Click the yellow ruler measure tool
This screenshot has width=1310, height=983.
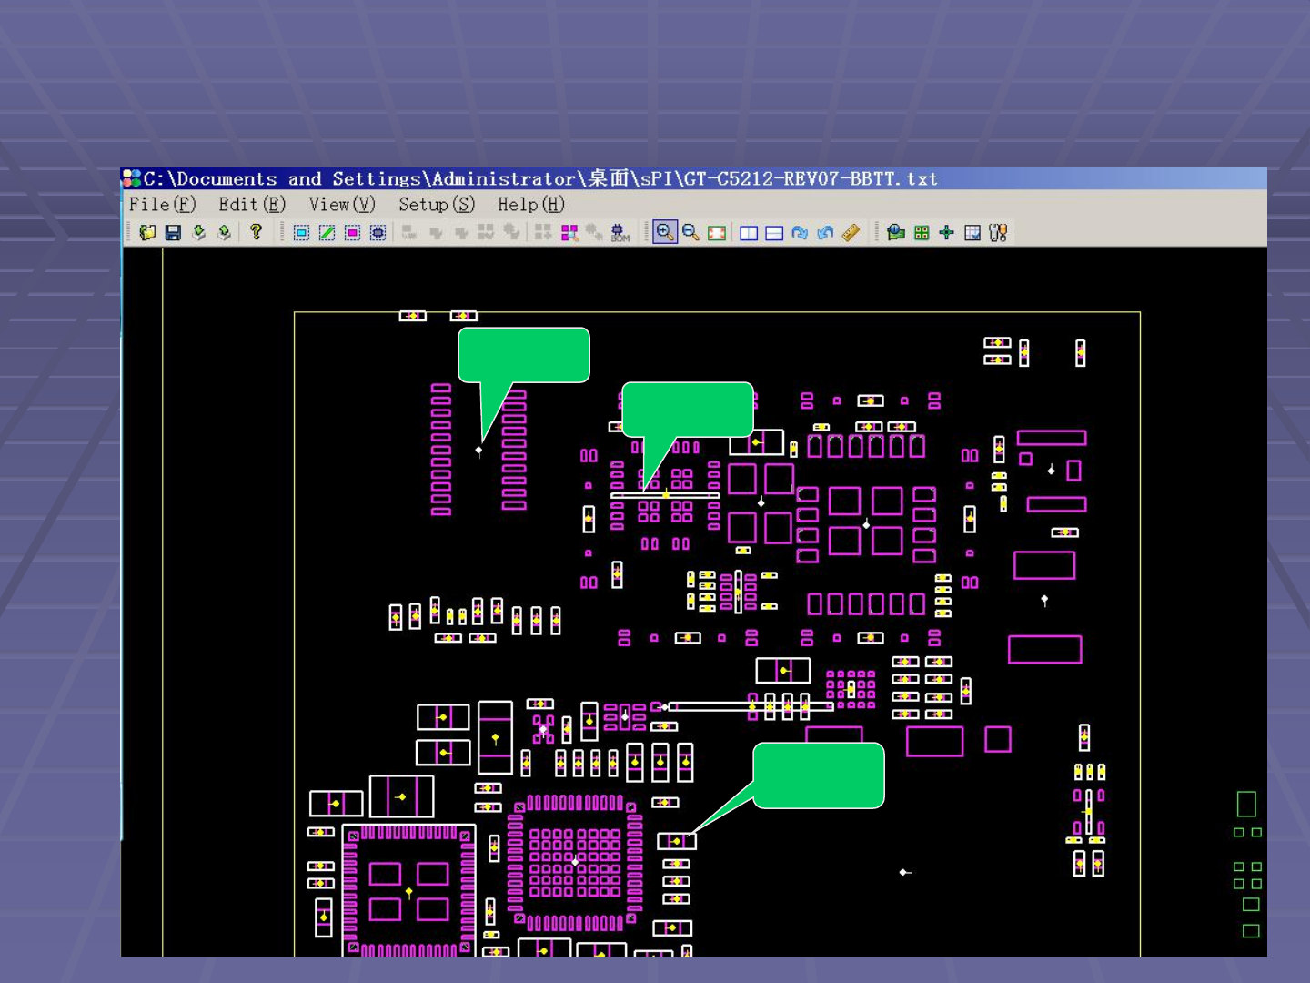click(x=851, y=233)
